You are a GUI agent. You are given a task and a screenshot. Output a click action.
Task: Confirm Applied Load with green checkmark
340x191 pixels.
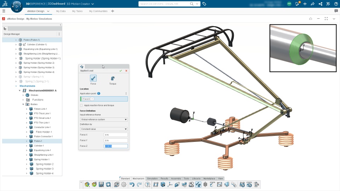tap(120, 71)
